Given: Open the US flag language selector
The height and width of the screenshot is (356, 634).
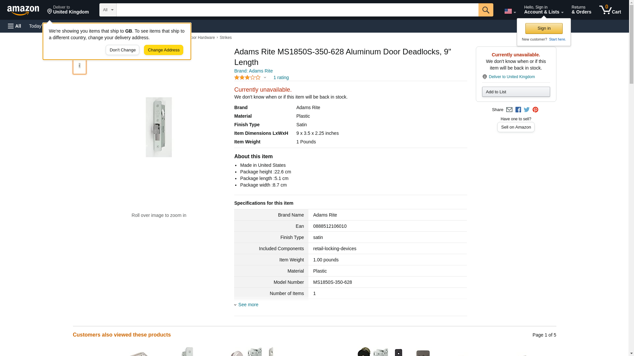Looking at the screenshot, I should tap(510, 11).
